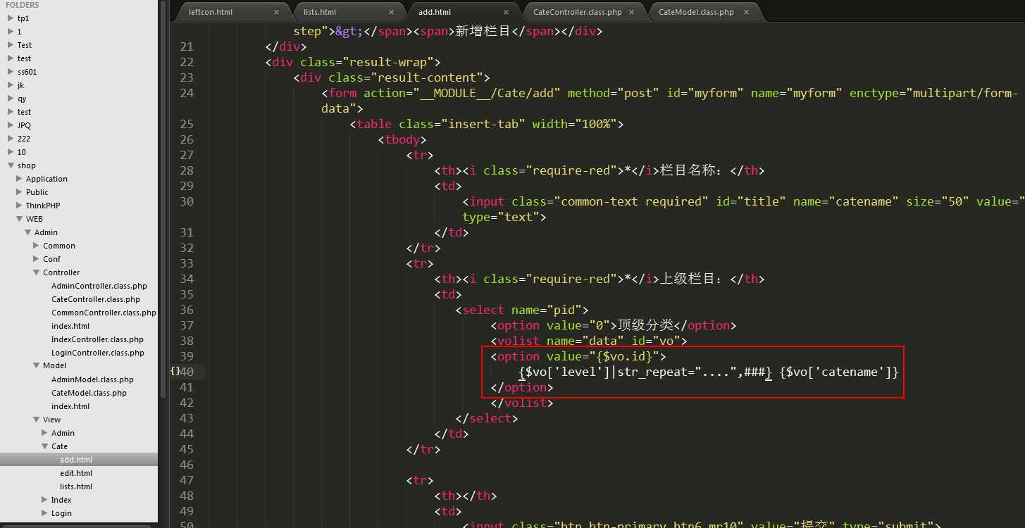This screenshot has width=1025, height=528.
Task: Open IndexController.class.php in sidebar
Action: (x=97, y=339)
